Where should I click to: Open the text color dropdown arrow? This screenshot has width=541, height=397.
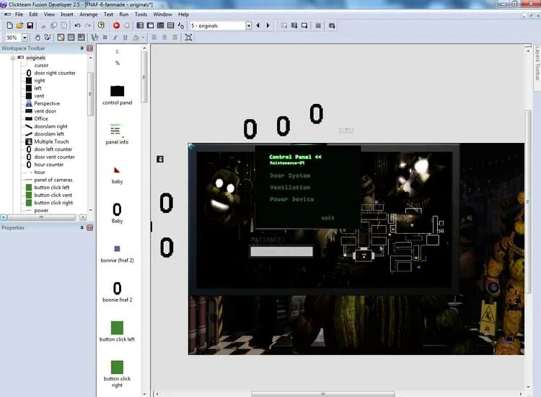[143, 38]
